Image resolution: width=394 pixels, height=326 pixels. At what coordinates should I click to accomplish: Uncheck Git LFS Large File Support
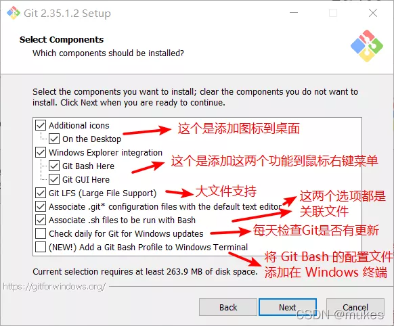pos(41,193)
